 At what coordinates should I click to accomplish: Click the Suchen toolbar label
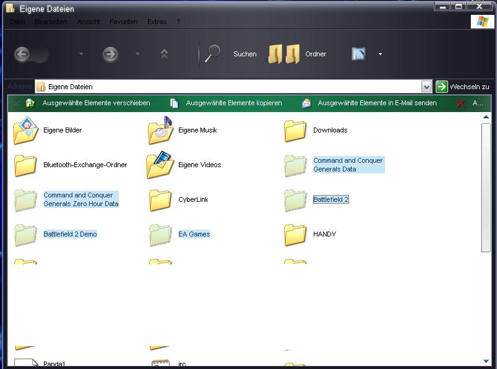click(245, 54)
